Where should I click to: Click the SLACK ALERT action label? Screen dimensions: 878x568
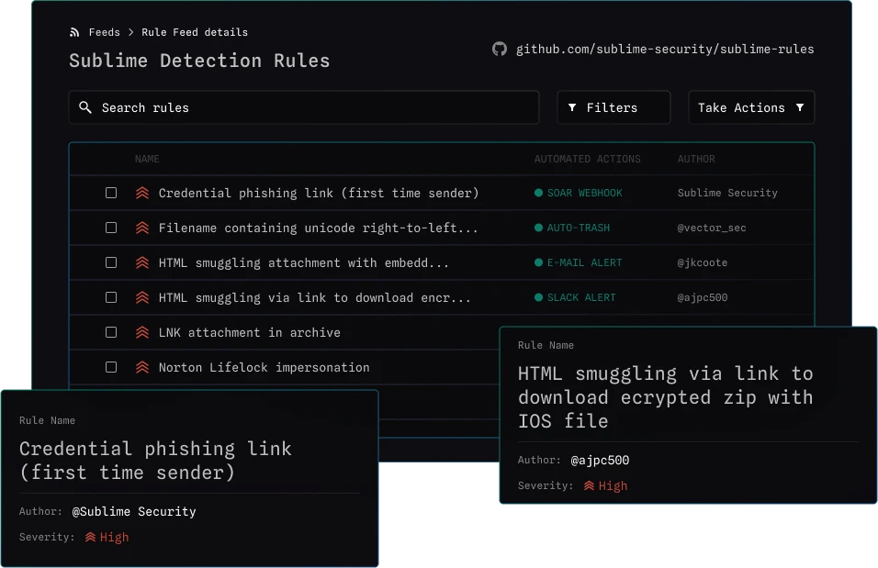[x=581, y=297]
